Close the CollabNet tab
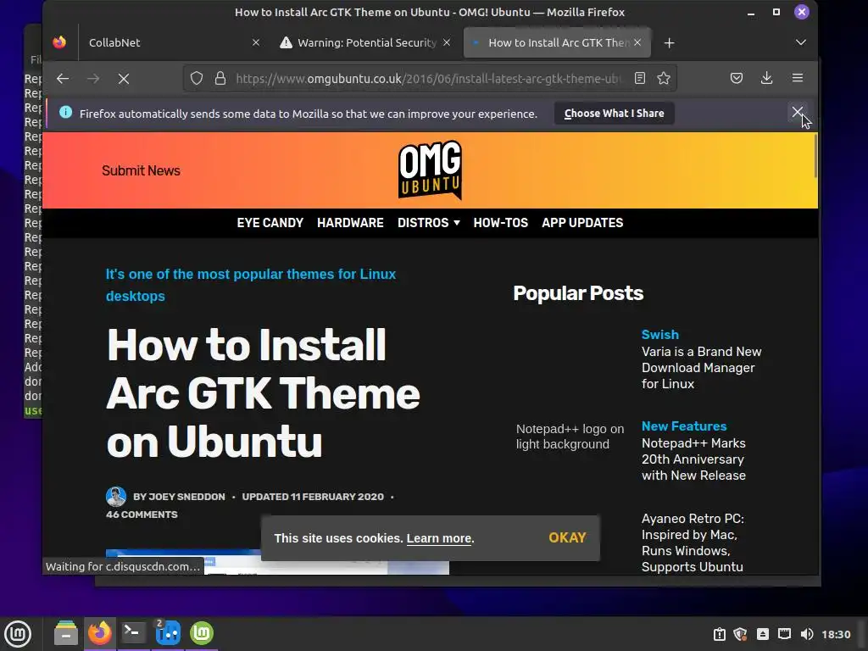 [x=256, y=42]
